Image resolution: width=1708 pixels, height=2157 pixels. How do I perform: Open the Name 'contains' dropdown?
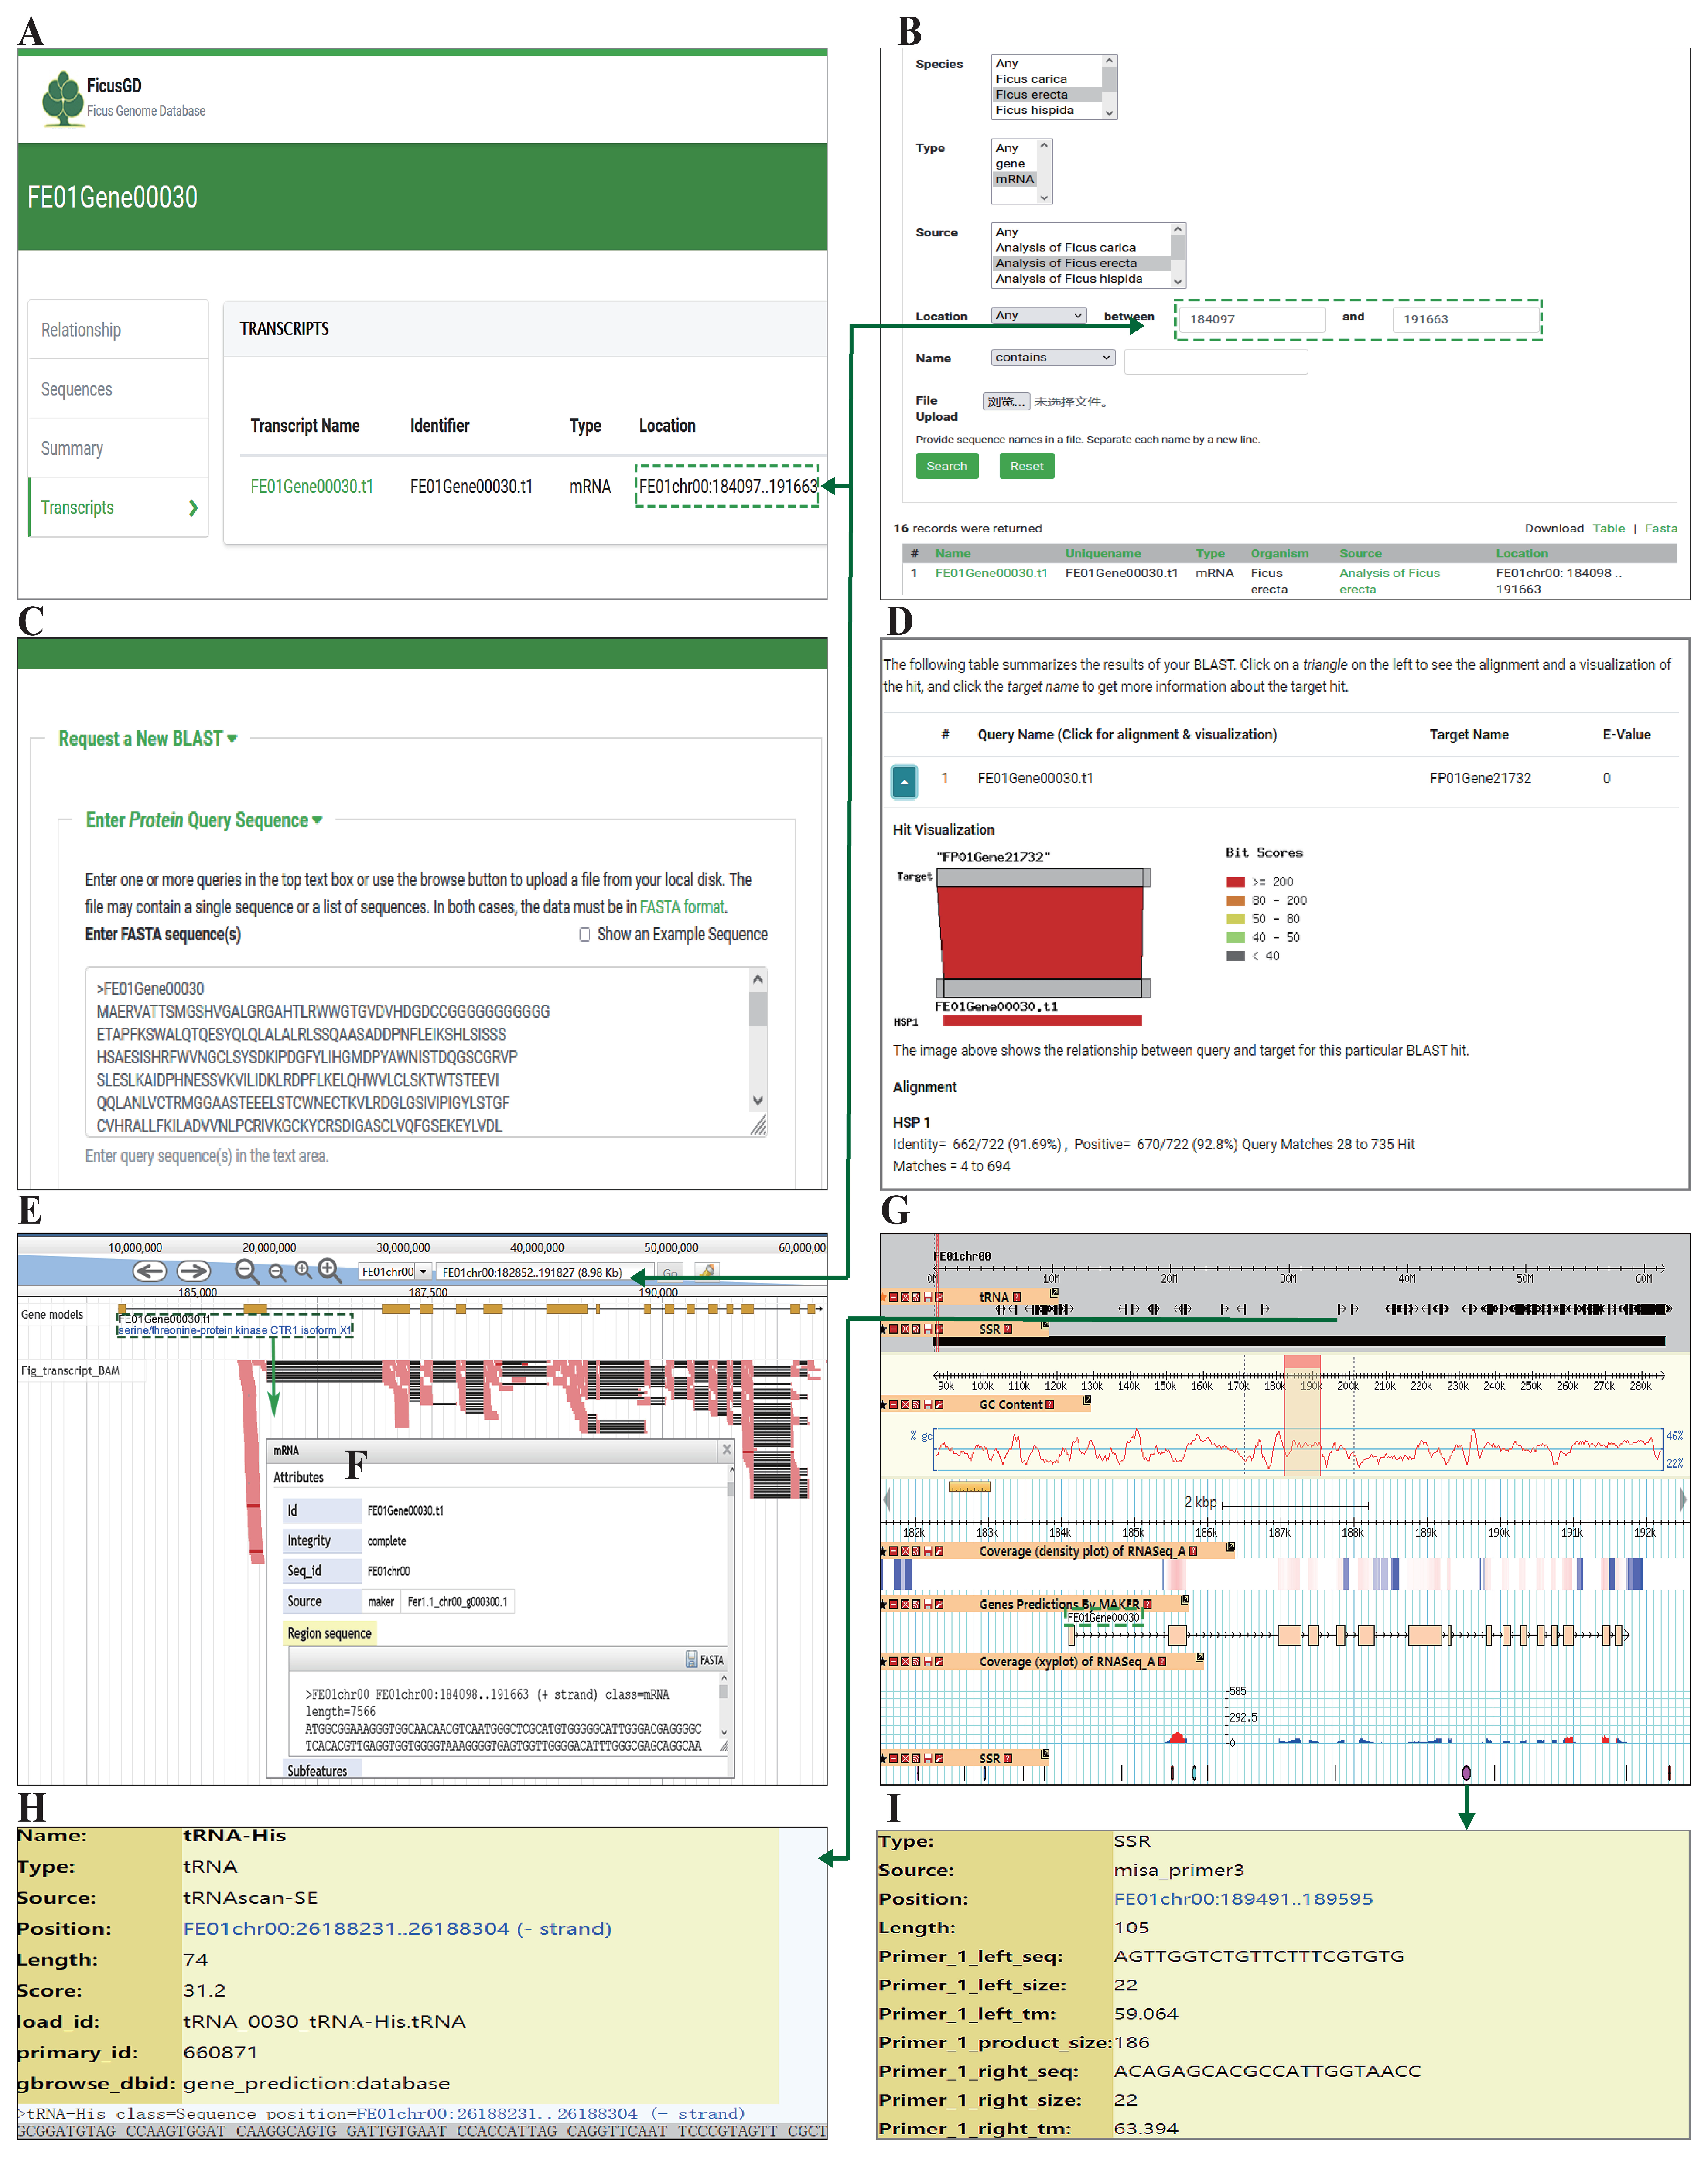(x=1052, y=357)
